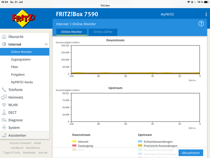Tap the battery indicator icon
Screen dimensions: 210x158
pyautogui.click(x=207, y=2)
